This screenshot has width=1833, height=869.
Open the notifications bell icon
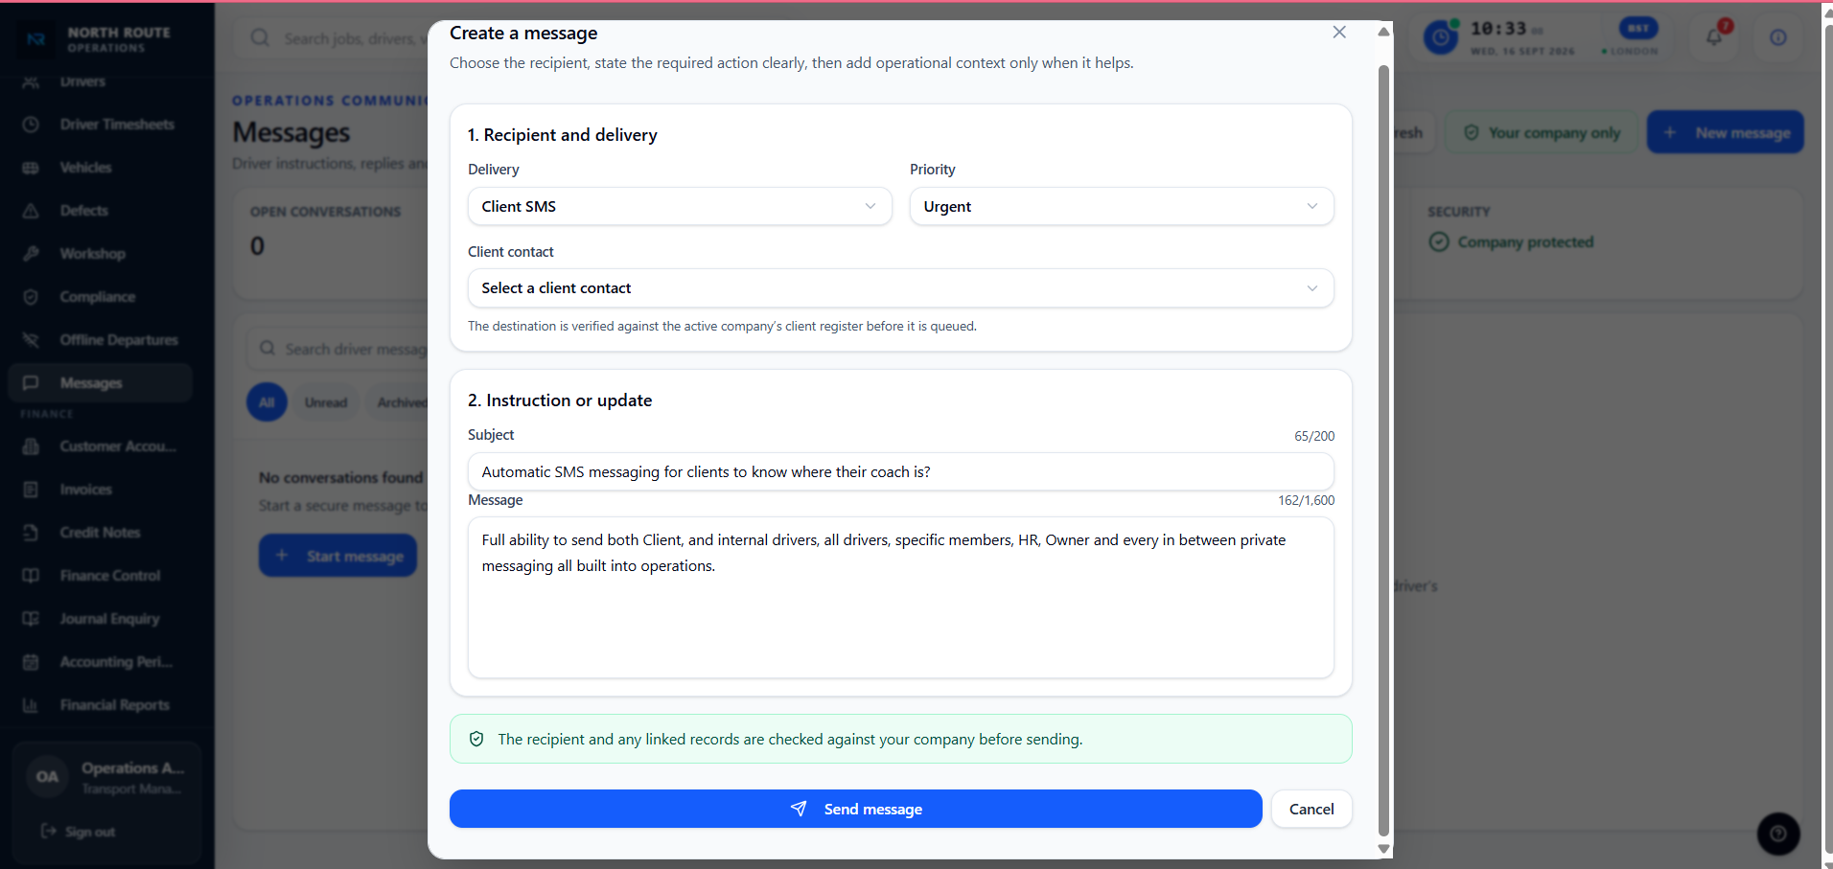pos(1714,37)
